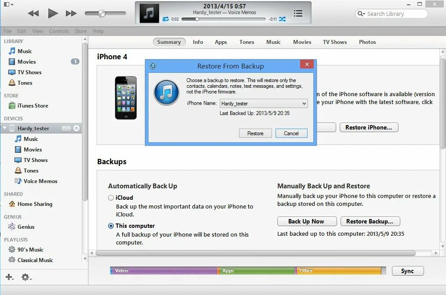
Task: Open the Controls menu
Action: coord(58,31)
